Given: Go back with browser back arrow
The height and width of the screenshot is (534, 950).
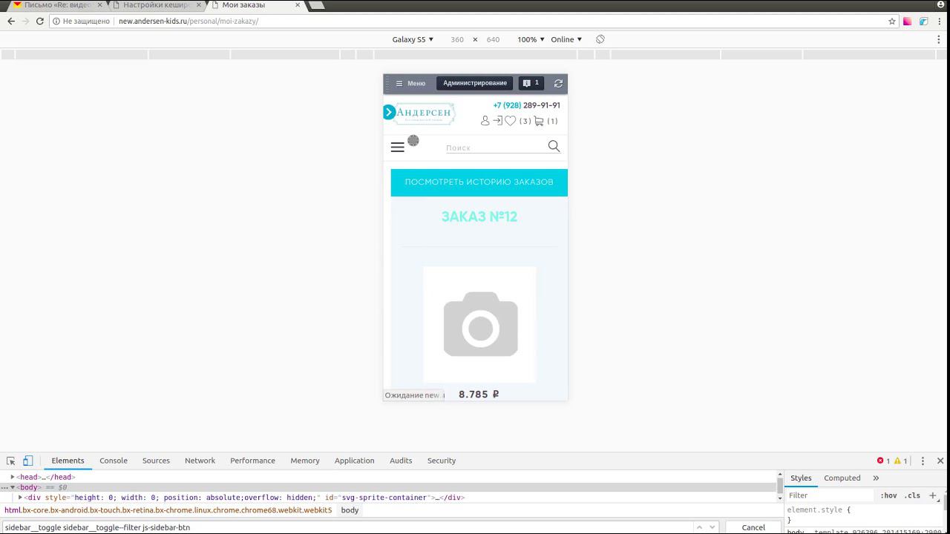Looking at the screenshot, I should point(11,21).
